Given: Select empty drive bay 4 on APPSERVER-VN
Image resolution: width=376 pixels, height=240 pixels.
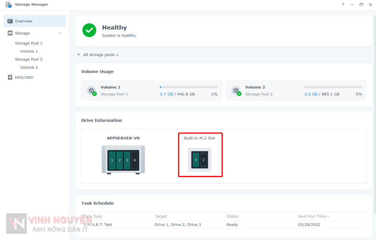Looking at the screenshot, I should point(135,160).
